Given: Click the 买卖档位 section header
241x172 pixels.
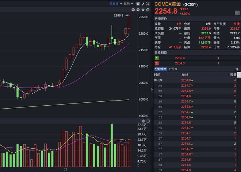Looking at the screenshot, I should pos(161,52).
